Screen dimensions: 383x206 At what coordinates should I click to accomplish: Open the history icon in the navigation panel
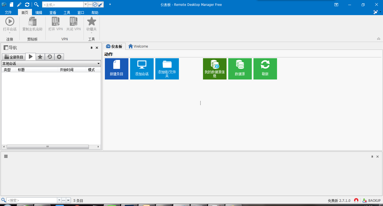click(49, 57)
